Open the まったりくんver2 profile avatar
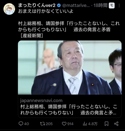The height and width of the screenshot is (131, 125). (x=9, y=9)
